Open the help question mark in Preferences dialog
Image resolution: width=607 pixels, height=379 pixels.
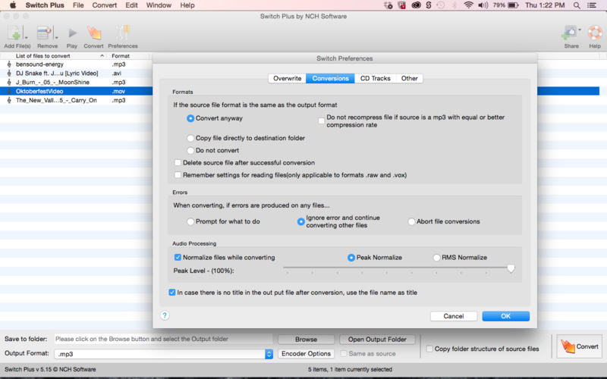pos(165,315)
